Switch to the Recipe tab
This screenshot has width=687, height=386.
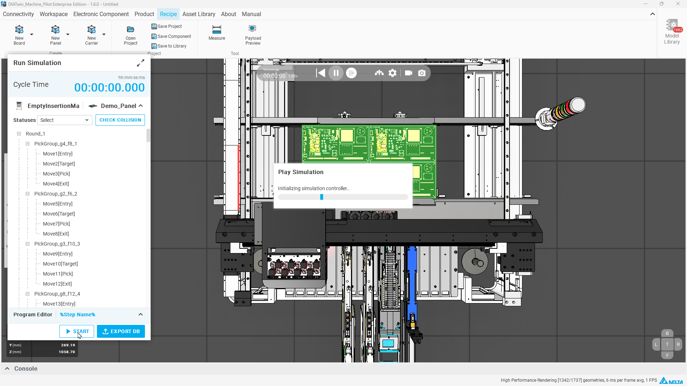pos(168,14)
